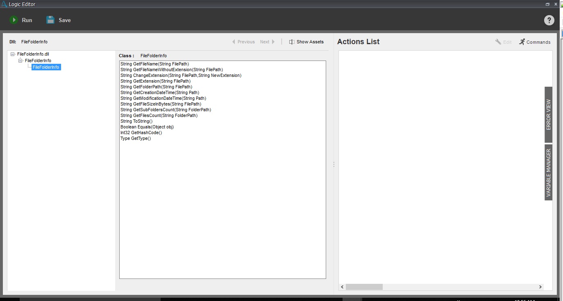
Task: Open help via the question mark icon
Action: [x=549, y=20]
